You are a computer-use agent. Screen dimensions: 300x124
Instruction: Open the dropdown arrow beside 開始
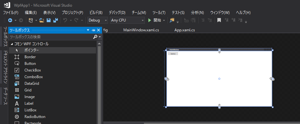pos(164,20)
